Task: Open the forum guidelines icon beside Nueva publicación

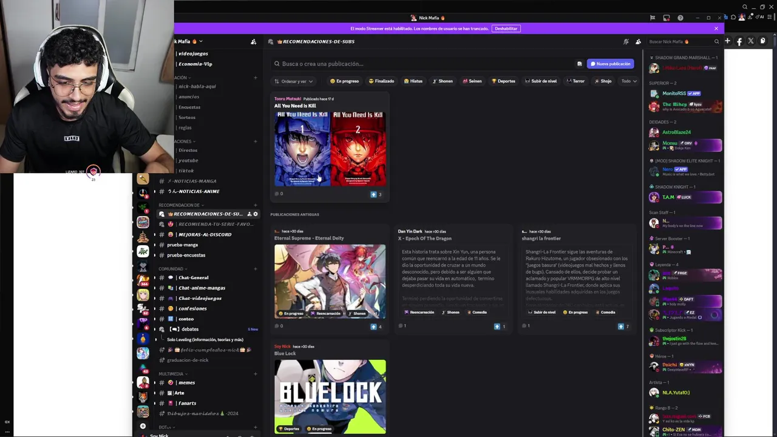Action: [x=579, y=64]
